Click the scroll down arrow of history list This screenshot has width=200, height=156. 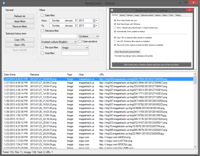point(195,147)
